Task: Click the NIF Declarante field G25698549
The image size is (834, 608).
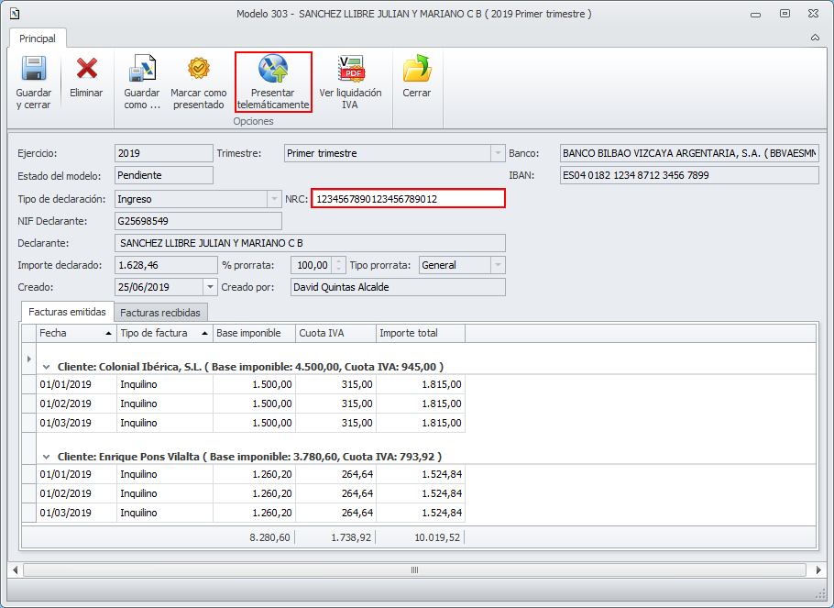Action: pyautogui.click(x=198, y=221)
